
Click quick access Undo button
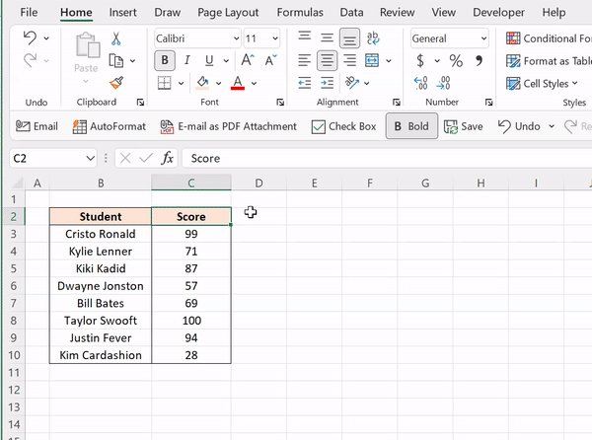[x=519, y=126]
